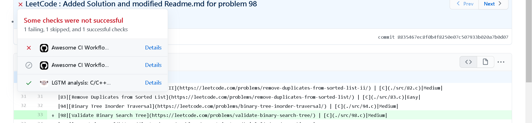532x123 pixels.
Task: Click the LGTM analysis avatar icon
Action: pos(44,83)
